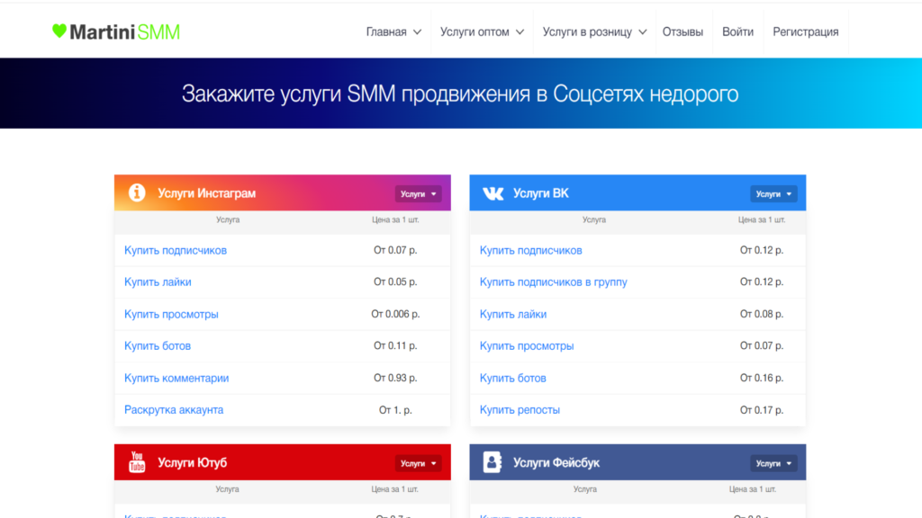This screenshot has width=922, height=518.
Task: Click price От 0.17 р.
Action: pos(762,410)
